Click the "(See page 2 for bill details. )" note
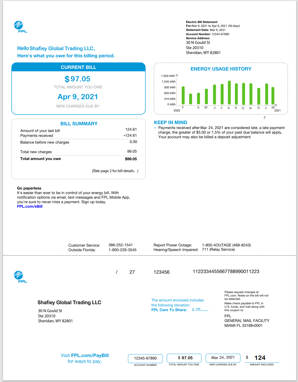 (x=115, y=171)
